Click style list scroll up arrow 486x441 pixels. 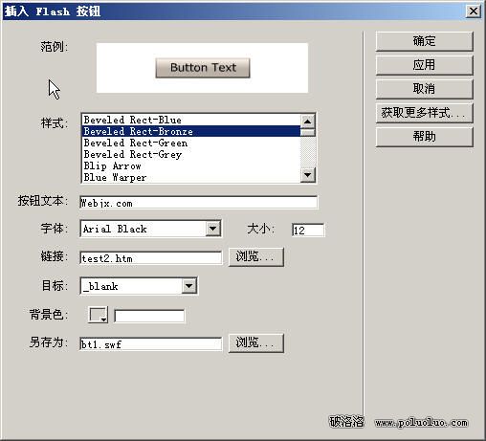pos(308,121)
